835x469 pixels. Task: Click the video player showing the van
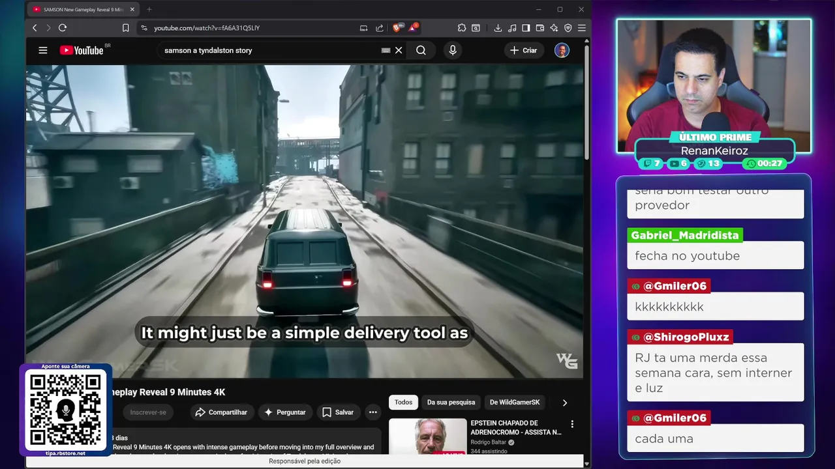(304, 221)
